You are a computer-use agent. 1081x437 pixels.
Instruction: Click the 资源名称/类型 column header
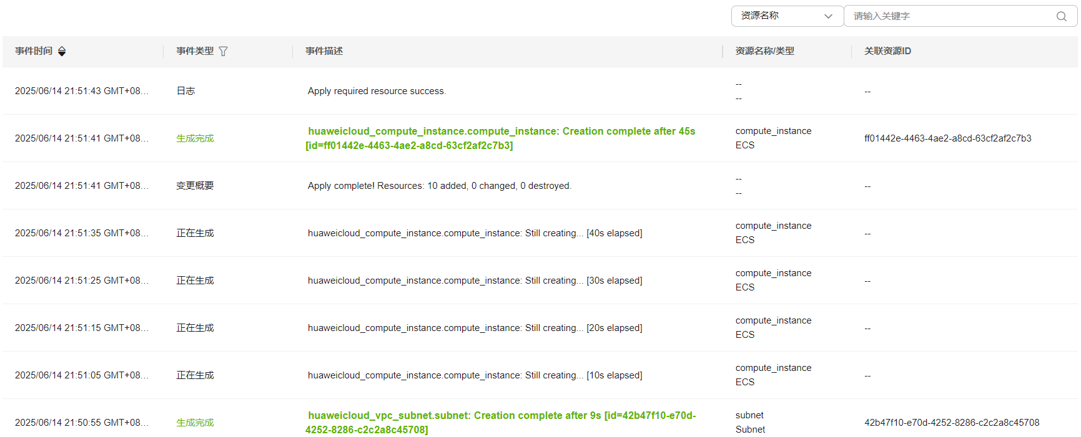pos(764,51)
